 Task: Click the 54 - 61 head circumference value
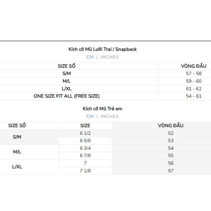[194, 96]
